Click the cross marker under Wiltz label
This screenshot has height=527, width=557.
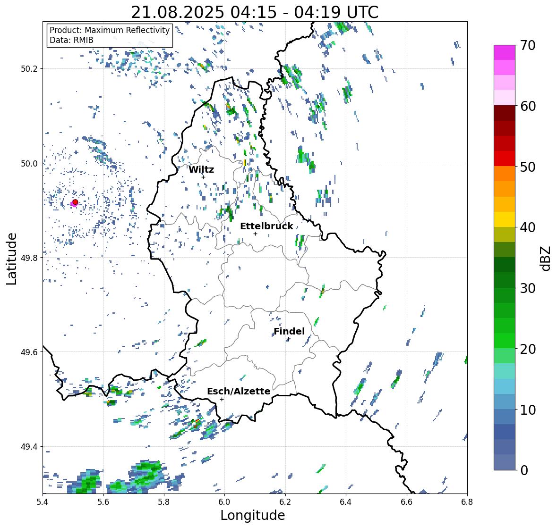pos(203,177)
